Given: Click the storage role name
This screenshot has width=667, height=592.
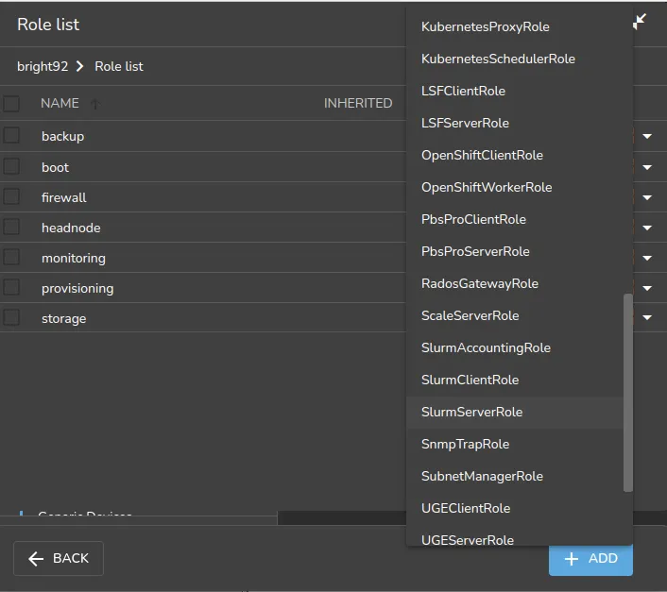Looking at the screenshot, I should tap(64, 318).
